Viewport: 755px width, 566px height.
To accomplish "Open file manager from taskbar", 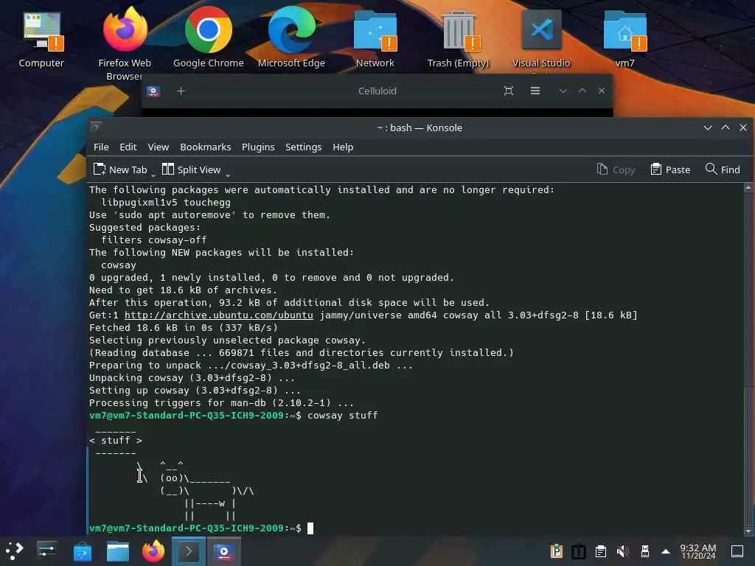I will (x=118, y=551).
